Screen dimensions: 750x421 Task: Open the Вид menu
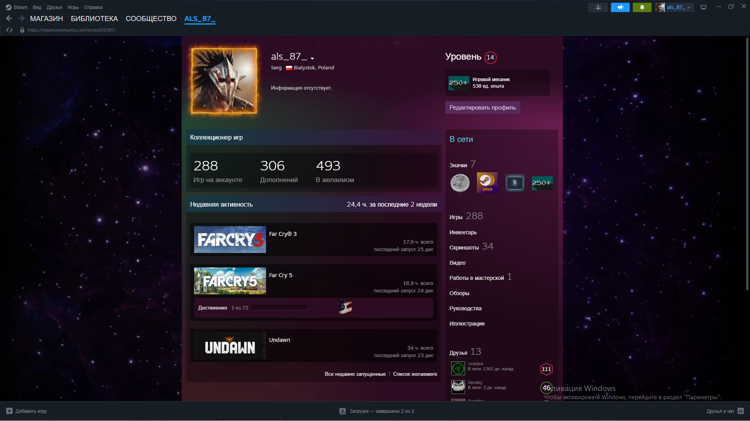(x=37, y=7)
